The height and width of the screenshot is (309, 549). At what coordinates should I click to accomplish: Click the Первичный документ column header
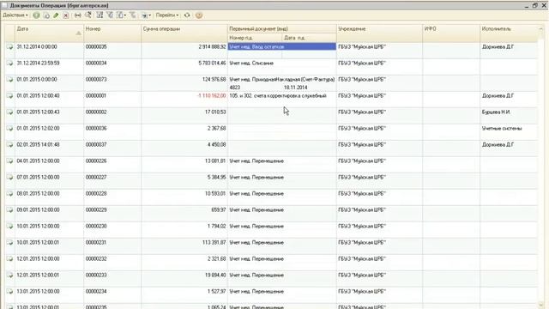pyautogui.click(x=282, y=28)
